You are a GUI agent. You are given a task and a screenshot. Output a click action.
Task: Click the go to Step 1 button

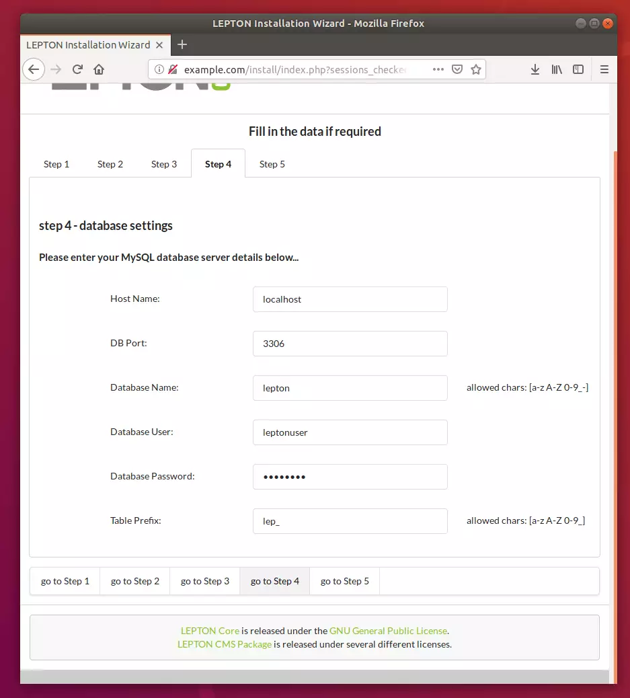[65, 581]
